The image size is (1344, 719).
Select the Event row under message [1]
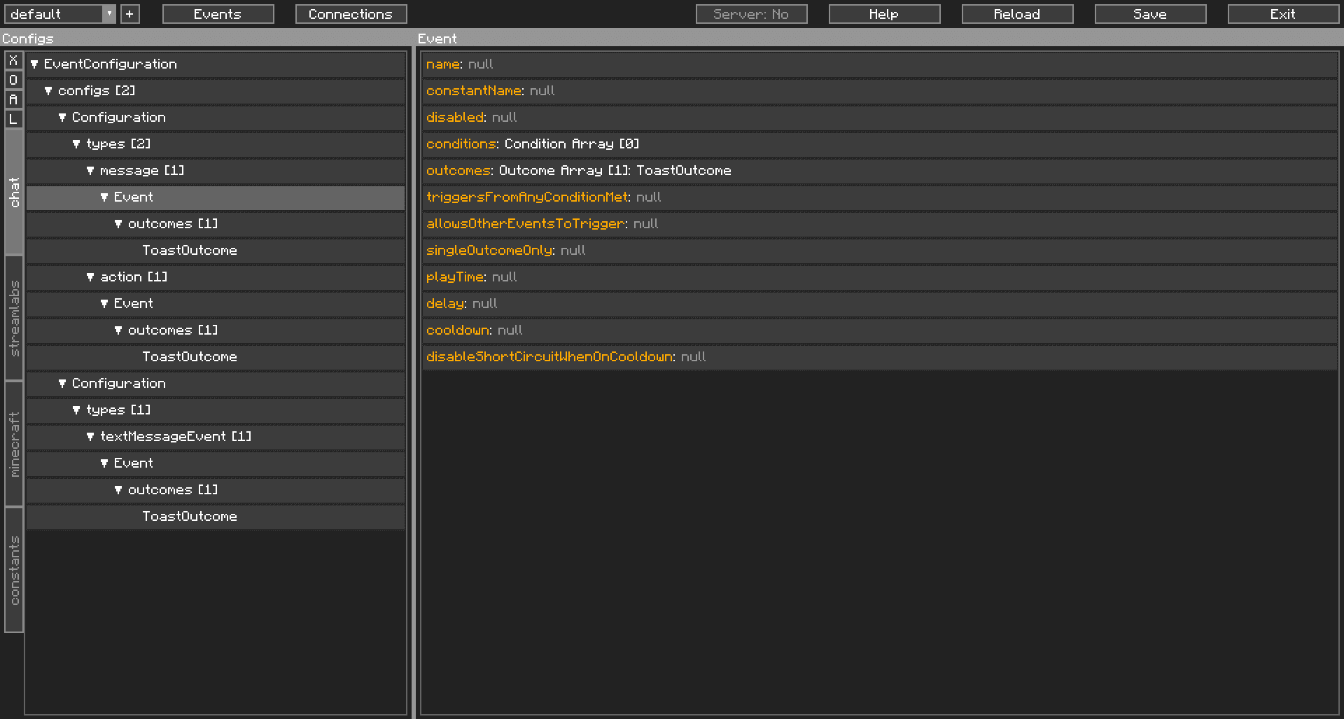pos(216,197)
